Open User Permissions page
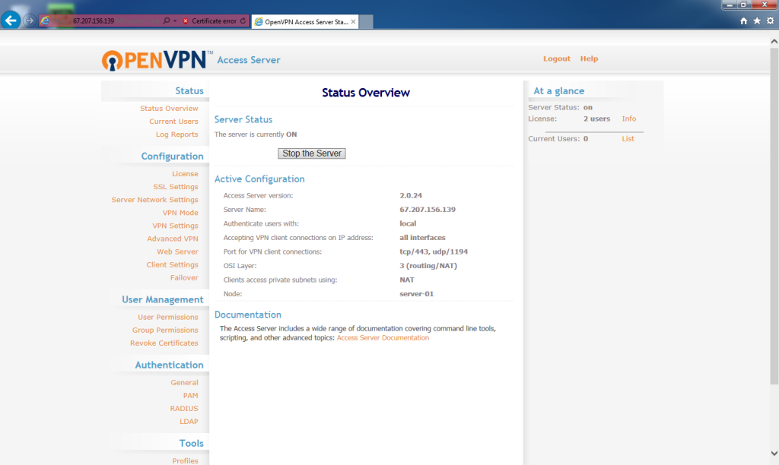The width and height of the screenshot is (779, 465). coord(168,317)
